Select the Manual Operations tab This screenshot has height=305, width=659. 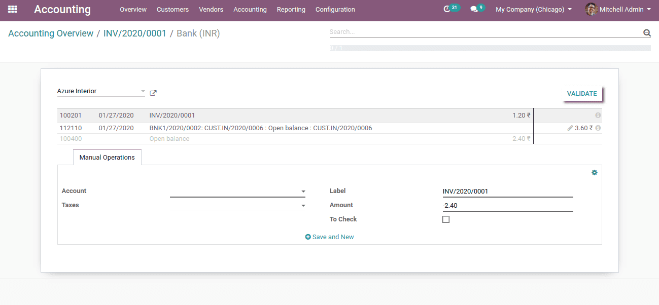[107, 158]
